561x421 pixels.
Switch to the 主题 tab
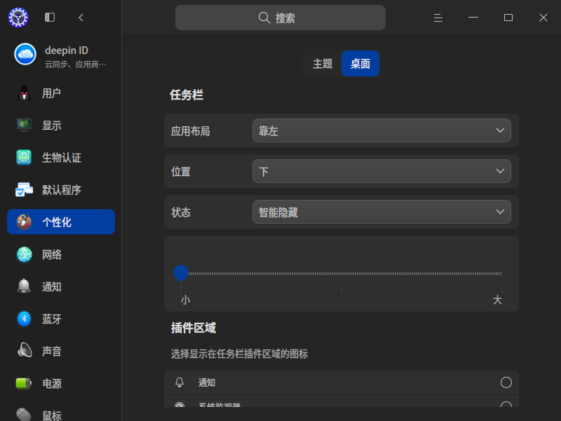[x=323, y=64]
